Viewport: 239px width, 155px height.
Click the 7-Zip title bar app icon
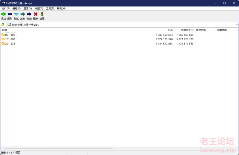click(3, 3)
